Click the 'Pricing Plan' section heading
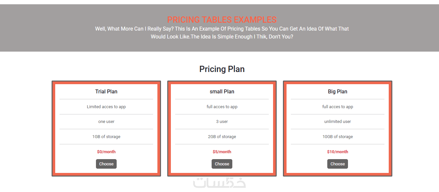Viewport: 439px width, 192px height. pos(222,69)
